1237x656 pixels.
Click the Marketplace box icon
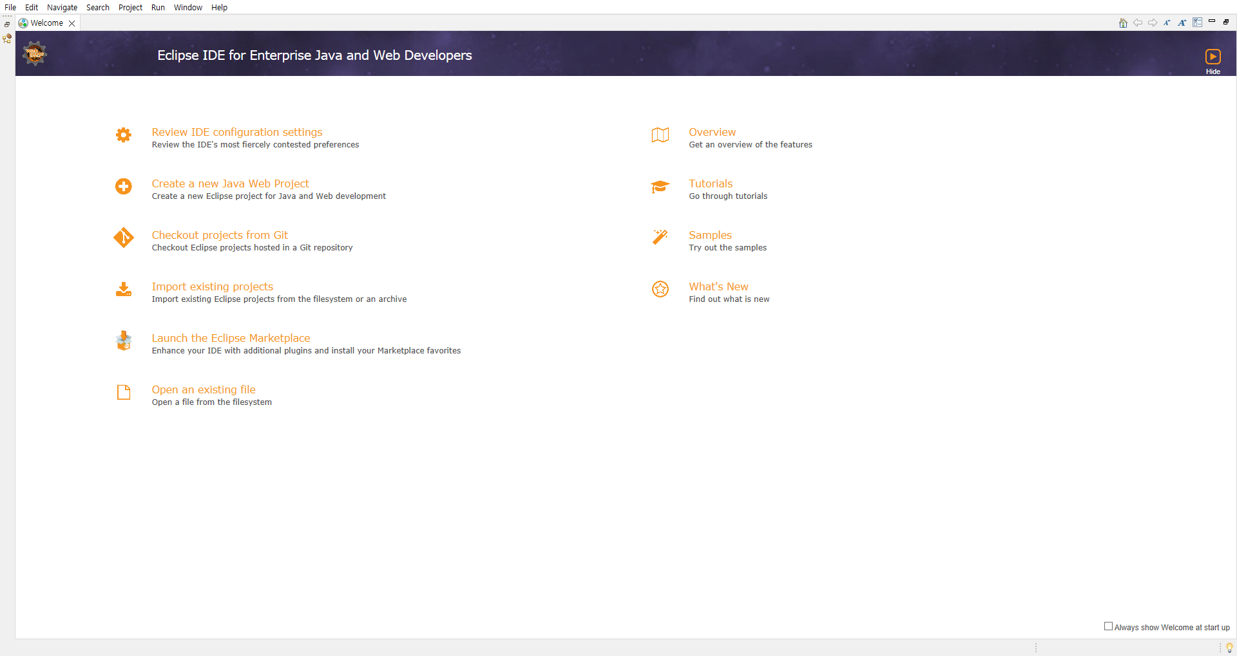124,341
